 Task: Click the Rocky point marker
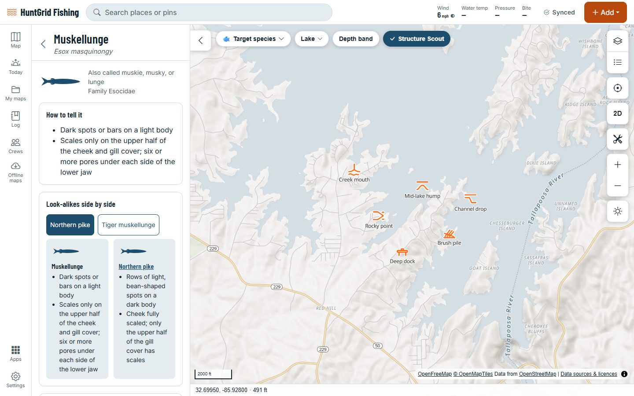tap(379, 216)
